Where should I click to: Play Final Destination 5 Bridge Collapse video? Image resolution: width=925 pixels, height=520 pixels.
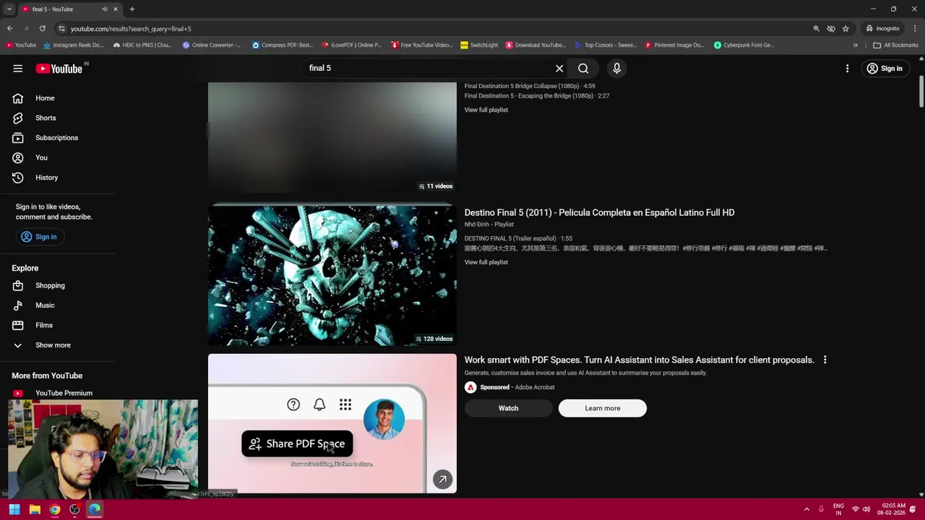coord(530,86)
